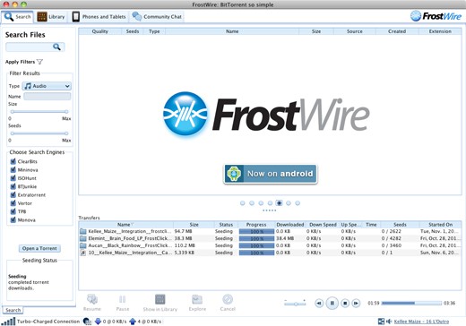
Task: Uncheck the TPB search engine
Action: tap(13, 211)
